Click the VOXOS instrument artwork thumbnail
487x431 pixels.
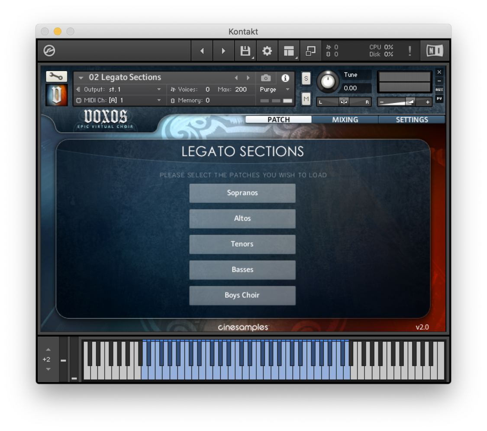56,94
